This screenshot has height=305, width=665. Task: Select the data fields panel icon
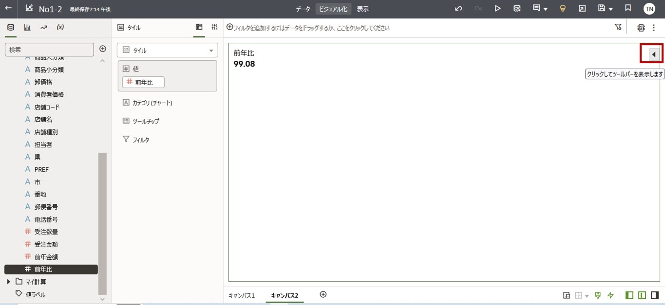11,27
